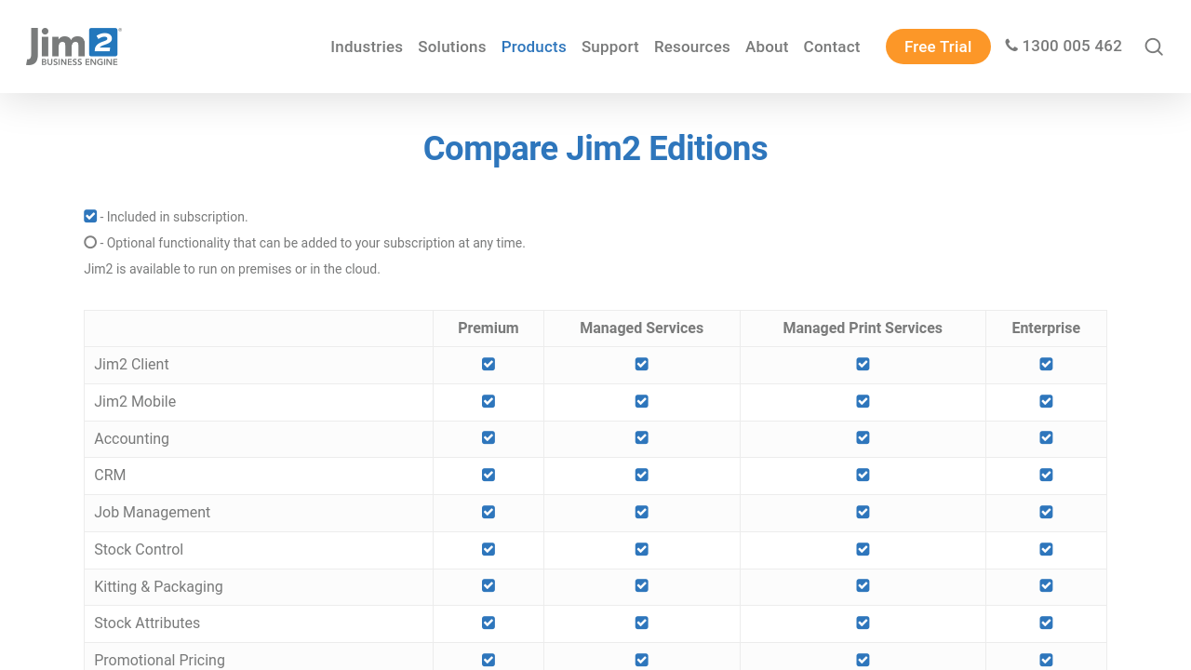Go to the Contact page
Image resolution: width=1191 pixels, height=670 pixels.
pos(832,47)
